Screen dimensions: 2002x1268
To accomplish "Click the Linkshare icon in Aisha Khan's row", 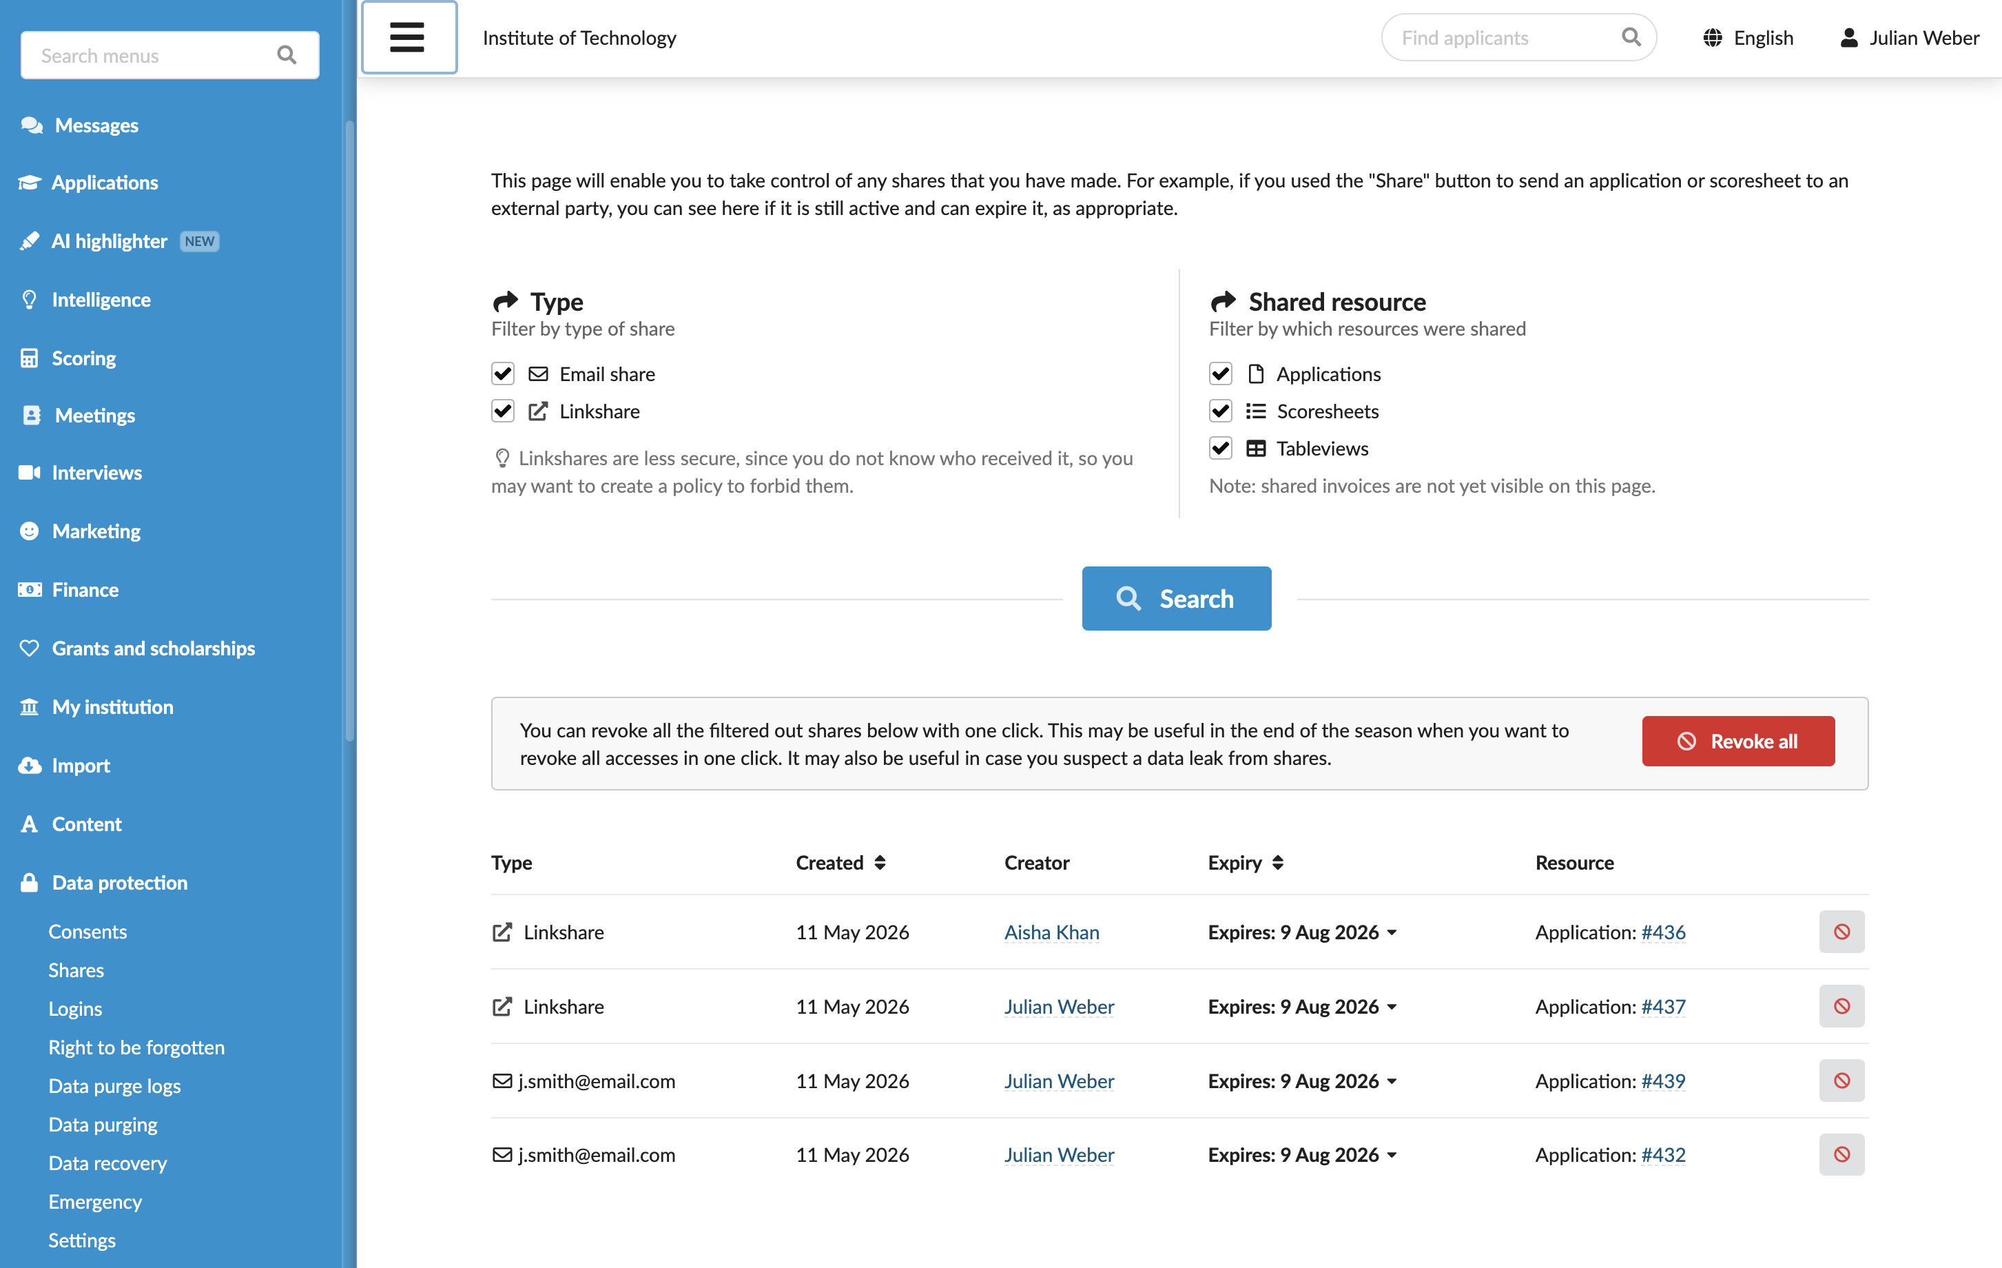I will tap(502, 932).
